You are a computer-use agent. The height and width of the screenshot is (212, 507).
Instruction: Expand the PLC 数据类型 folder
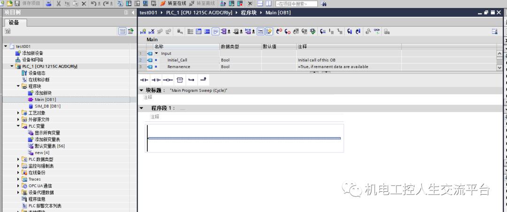click(x=18, y=159)
